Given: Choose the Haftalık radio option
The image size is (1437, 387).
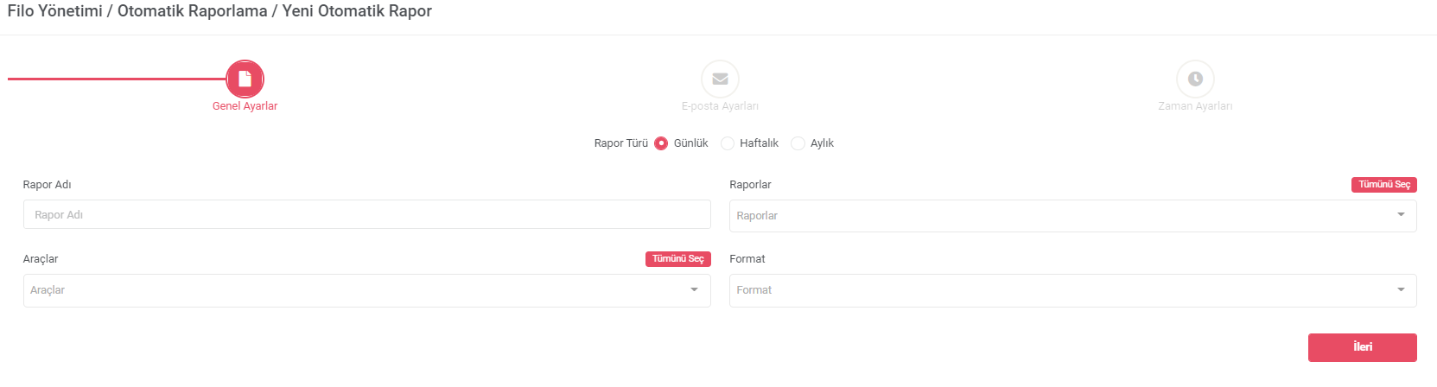Looking at the screenshot, I should click(x=728, y=143).
